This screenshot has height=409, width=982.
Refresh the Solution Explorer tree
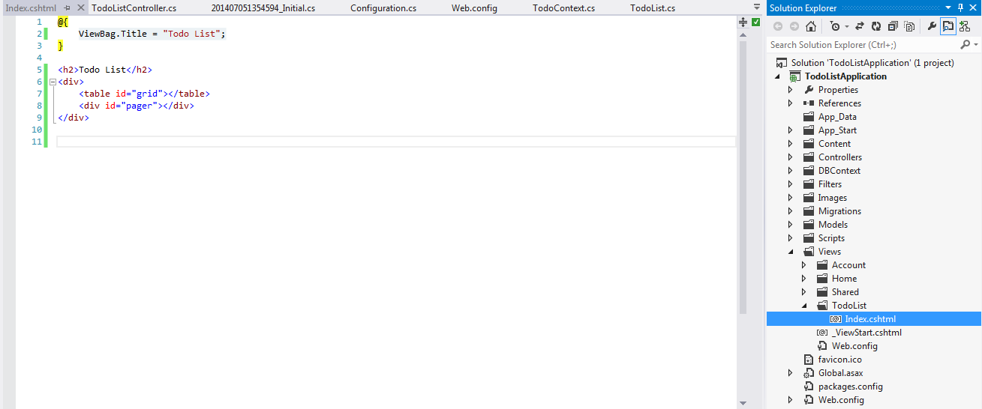[x=876, y=26]
